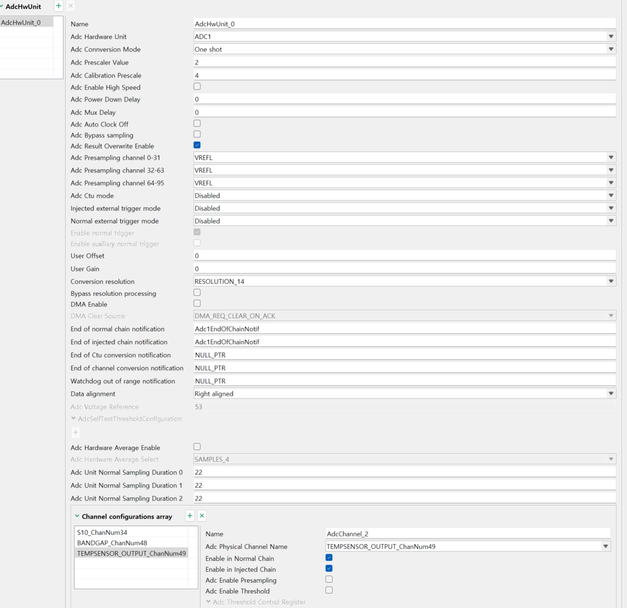The image size is (627, 608).
Task: Edit Adc Unit Normal Sampling Duration 2
Action: point(405,498)
